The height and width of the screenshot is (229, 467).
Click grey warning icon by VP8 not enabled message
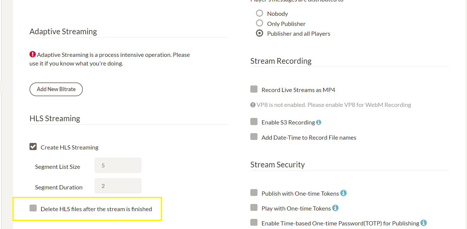[x=253, y=105]
